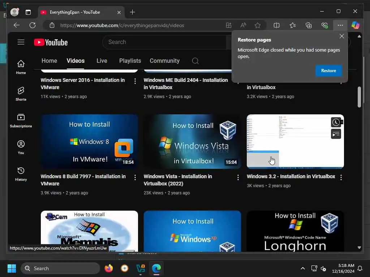Open the Favorites list in Edge toolbar
The image size is (370, 277).
click(x=293, y=25)
